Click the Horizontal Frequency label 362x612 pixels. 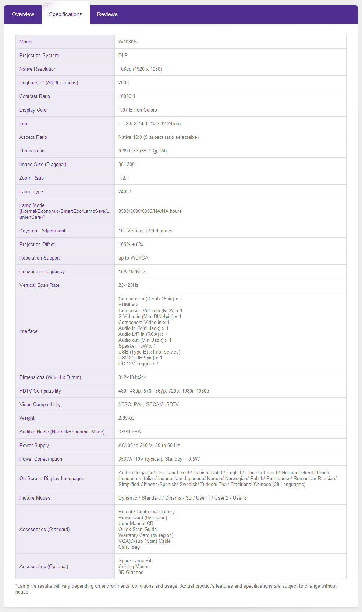pos(42,271)
